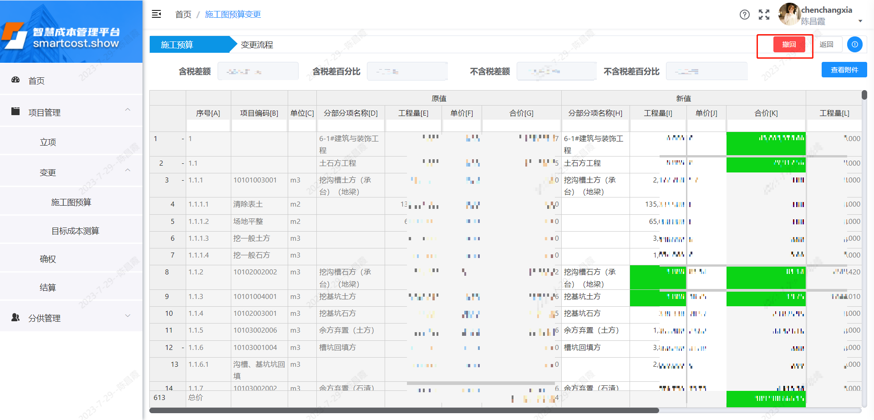This screenshot has height=420, width=874.
Task: Click the 返回 button
Action: click(827, 44)
